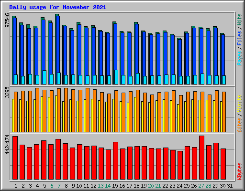
Task: Select the red KBytes bar for day 15
Action: coord(116,160)
